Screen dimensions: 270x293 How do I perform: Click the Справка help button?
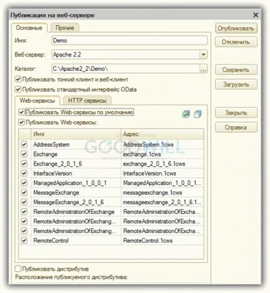coord(236,128)
